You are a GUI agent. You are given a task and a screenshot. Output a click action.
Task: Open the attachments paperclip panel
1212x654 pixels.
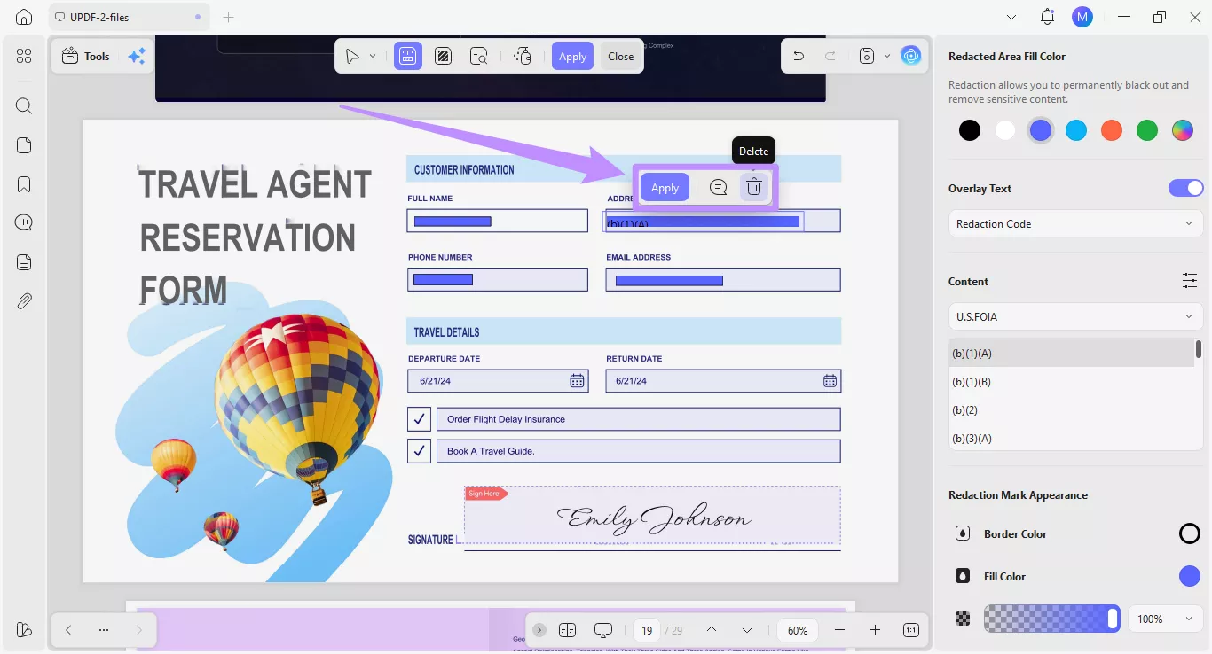point(24,301)
